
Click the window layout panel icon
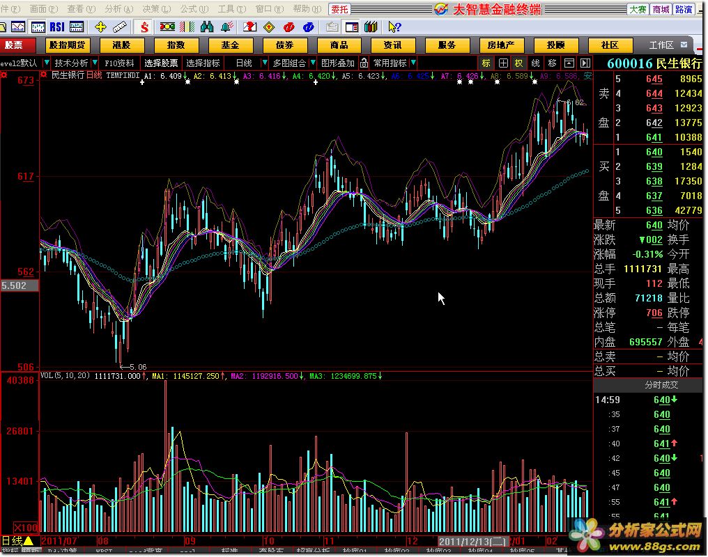[x=351, y=27]
